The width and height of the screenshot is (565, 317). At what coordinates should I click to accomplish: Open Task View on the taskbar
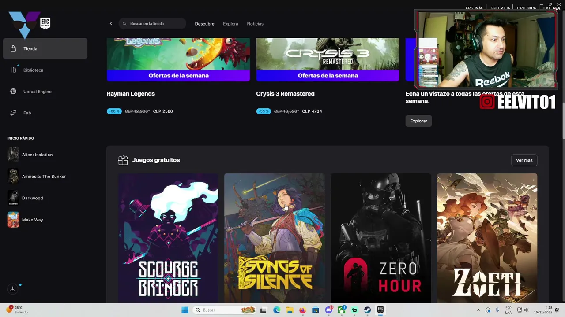click(264, 310)
